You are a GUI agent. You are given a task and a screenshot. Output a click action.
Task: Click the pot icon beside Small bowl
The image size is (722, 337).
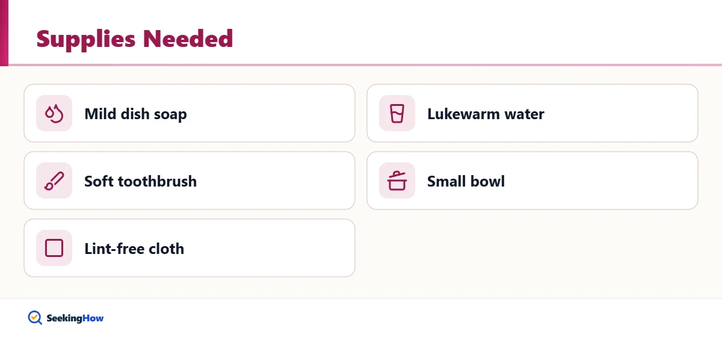coord(397,181)
